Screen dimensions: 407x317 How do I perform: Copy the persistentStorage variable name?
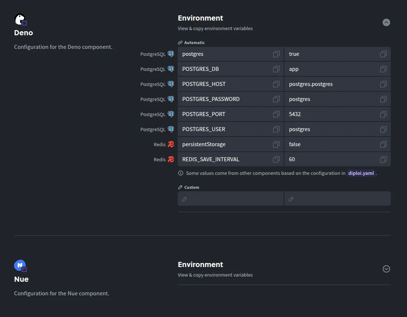click(276, 144)
